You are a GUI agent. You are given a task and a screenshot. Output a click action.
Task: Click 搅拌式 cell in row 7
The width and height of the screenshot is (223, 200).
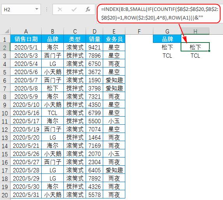[75, 88]
